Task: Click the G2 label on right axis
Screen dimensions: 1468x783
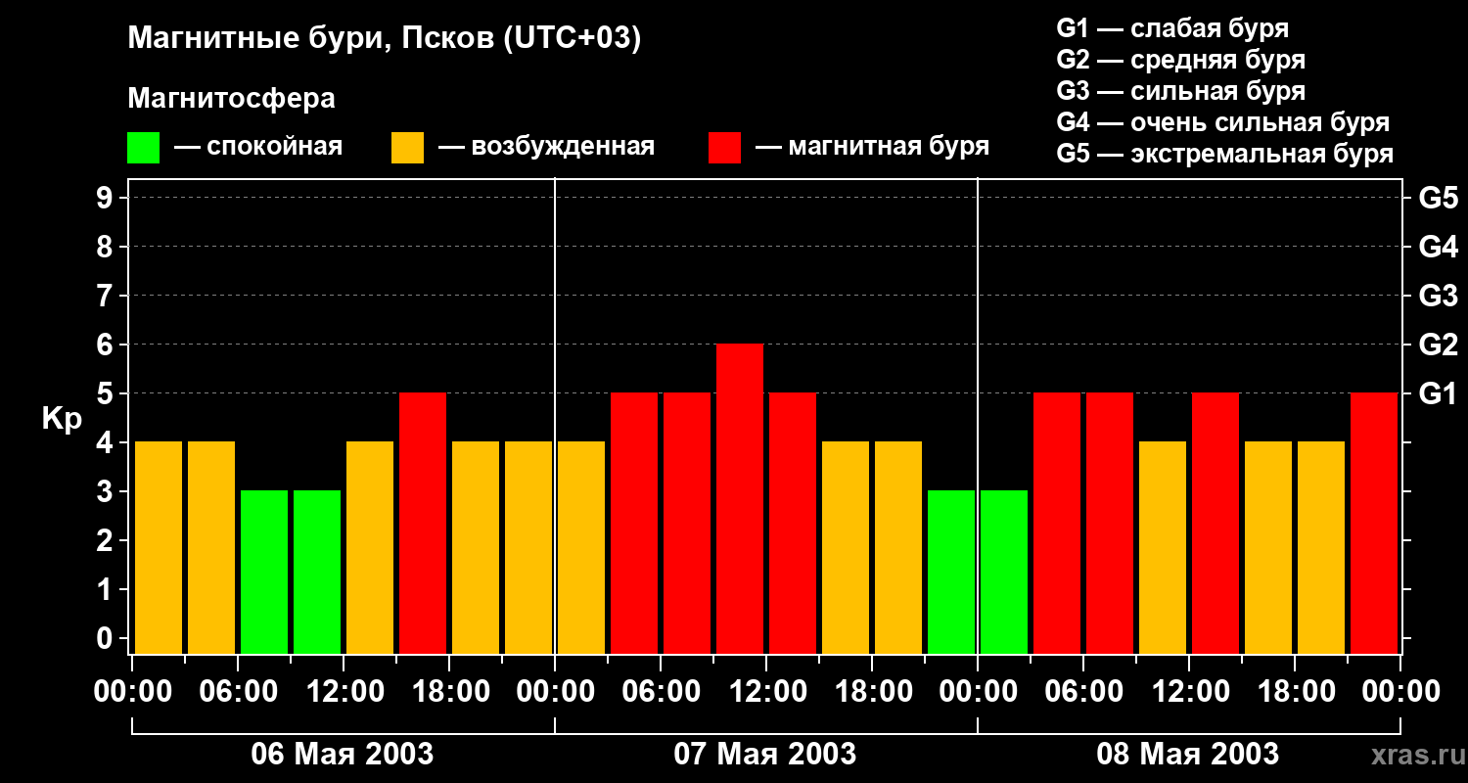Action: (x=1438, y=345)
